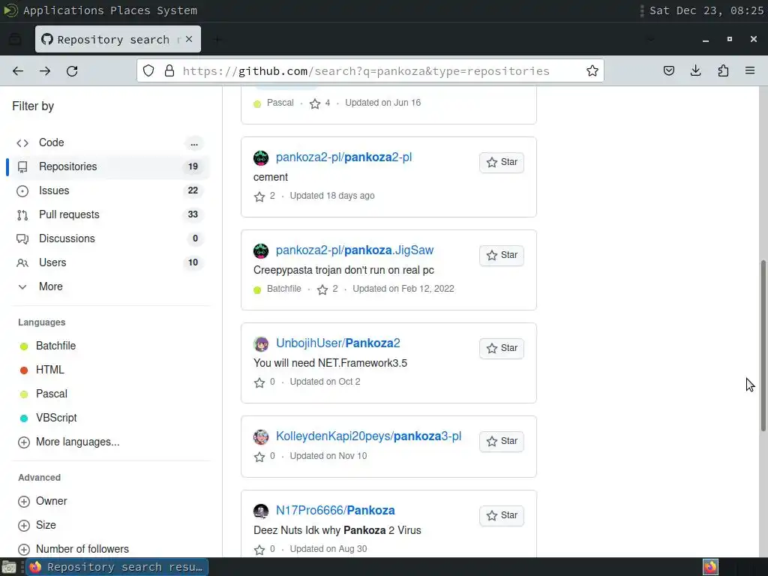Expand More languages option
This screenshot has width=768, height=576.
pos(68,442)
